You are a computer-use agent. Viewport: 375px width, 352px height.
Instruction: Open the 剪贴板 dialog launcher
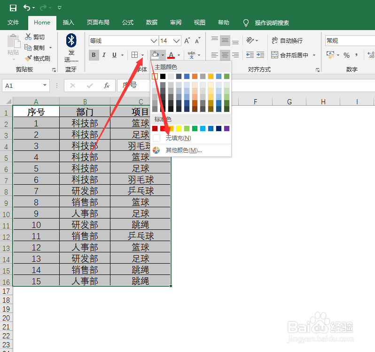pos(54,70)
